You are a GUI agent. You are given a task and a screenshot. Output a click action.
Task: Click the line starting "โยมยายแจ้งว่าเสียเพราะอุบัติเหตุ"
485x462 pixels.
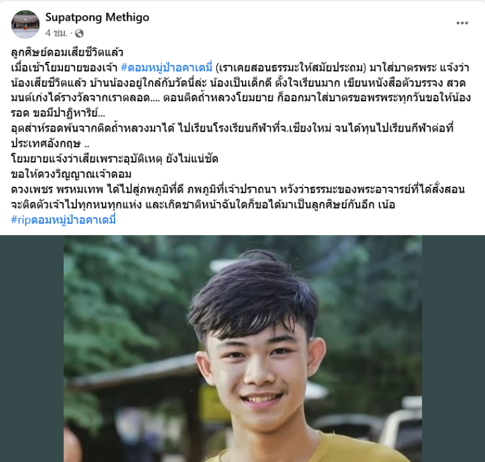click(x=115, y=159)
